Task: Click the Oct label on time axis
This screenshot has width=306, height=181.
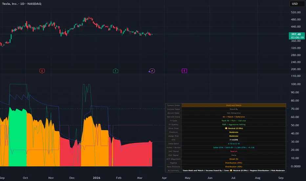Action: tap(25, 178)
